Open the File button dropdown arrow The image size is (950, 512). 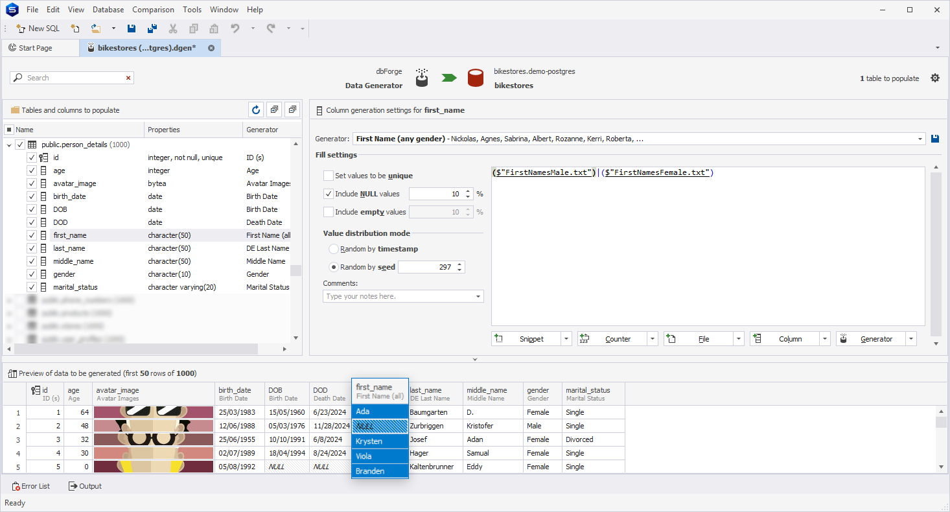tap(738, 339)
